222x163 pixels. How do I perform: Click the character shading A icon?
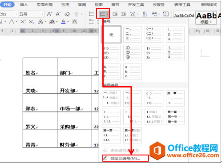click(75, 22)
